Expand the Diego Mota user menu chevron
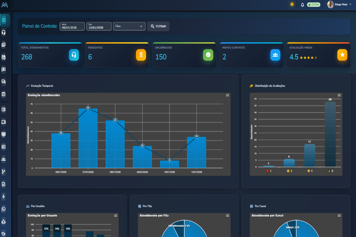Viewport: 356px width, 237px height. (x=351, y=5)
